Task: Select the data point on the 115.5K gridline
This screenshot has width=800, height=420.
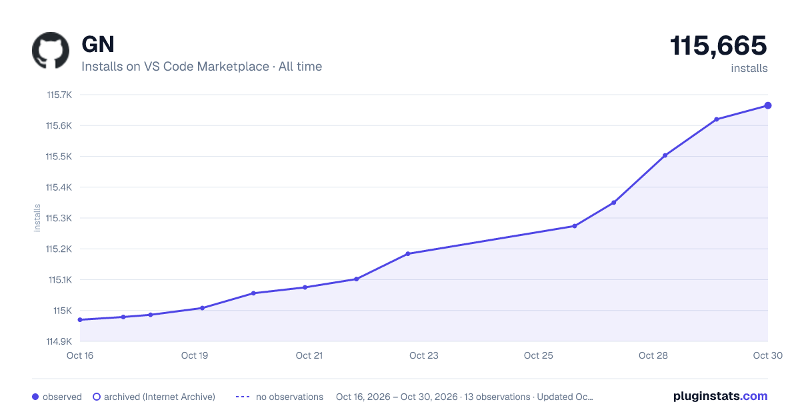Action: [665, 155]
